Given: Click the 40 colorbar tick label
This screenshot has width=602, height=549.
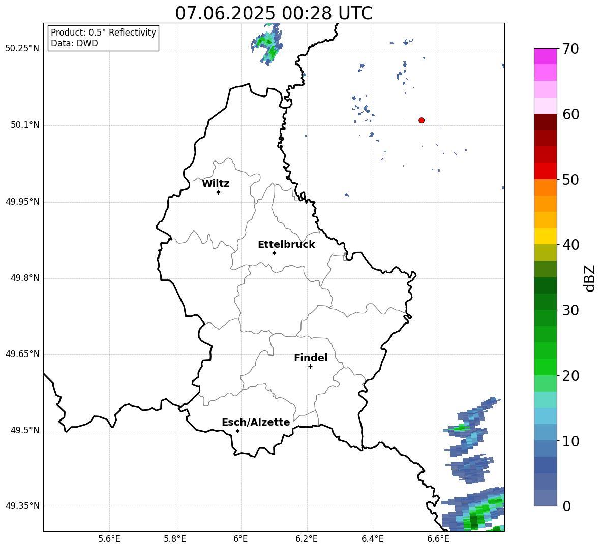Looking at the screenshot, I should tap(570, 245).
